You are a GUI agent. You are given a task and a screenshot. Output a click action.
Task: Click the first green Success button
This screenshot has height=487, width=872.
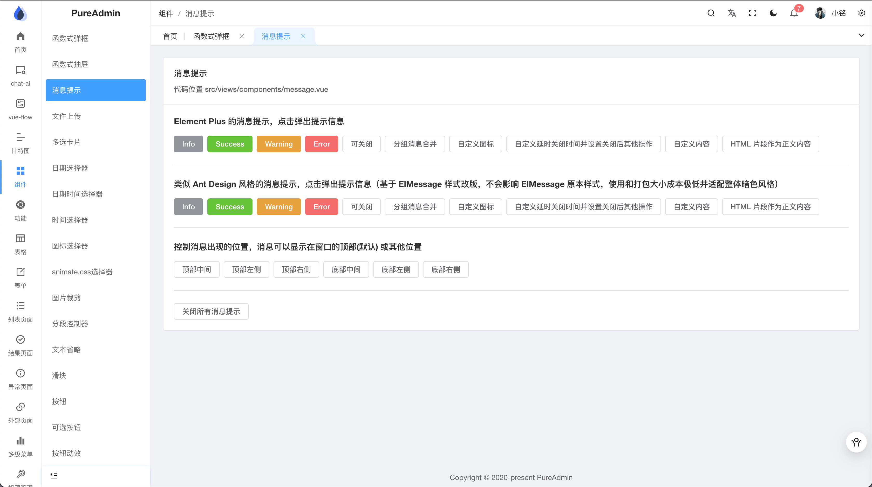(229, 144)
